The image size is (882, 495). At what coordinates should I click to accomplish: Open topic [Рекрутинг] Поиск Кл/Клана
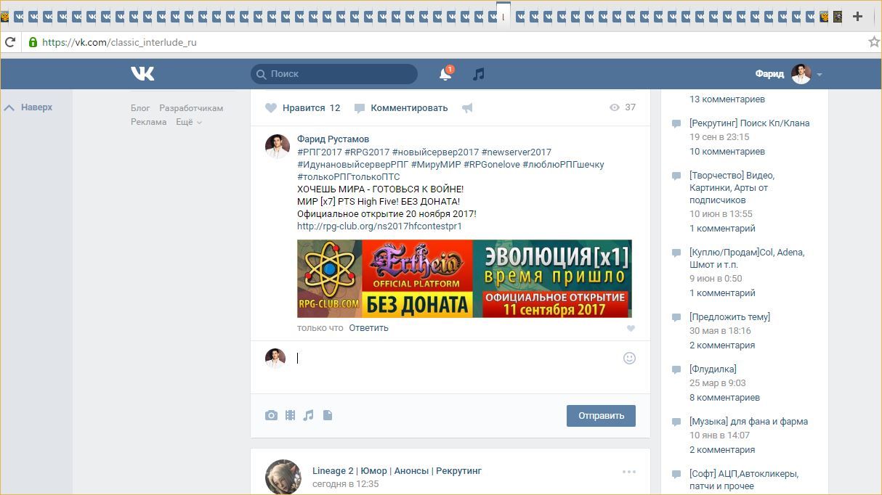click(749, 123)
